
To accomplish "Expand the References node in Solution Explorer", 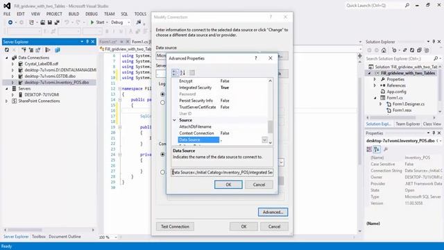I will coord(375,85).
